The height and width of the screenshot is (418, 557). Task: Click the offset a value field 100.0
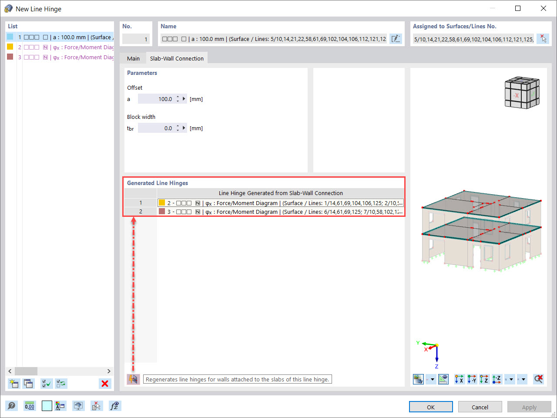[x=156, y=99]
